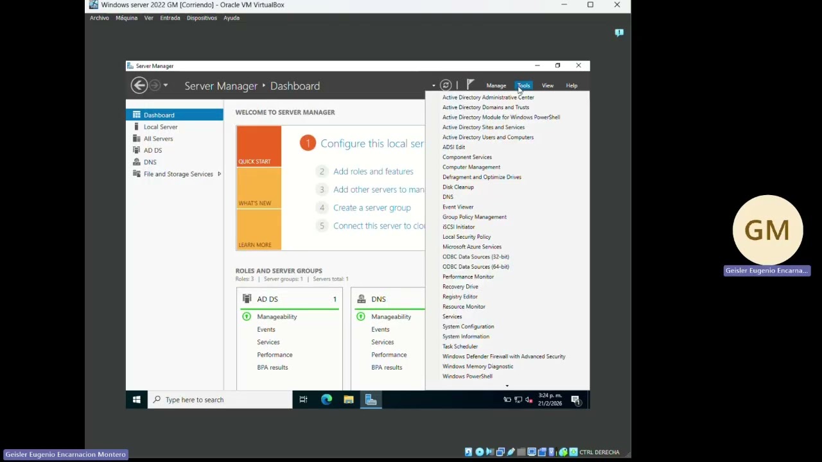Click Add other servers to manage link

379,189
